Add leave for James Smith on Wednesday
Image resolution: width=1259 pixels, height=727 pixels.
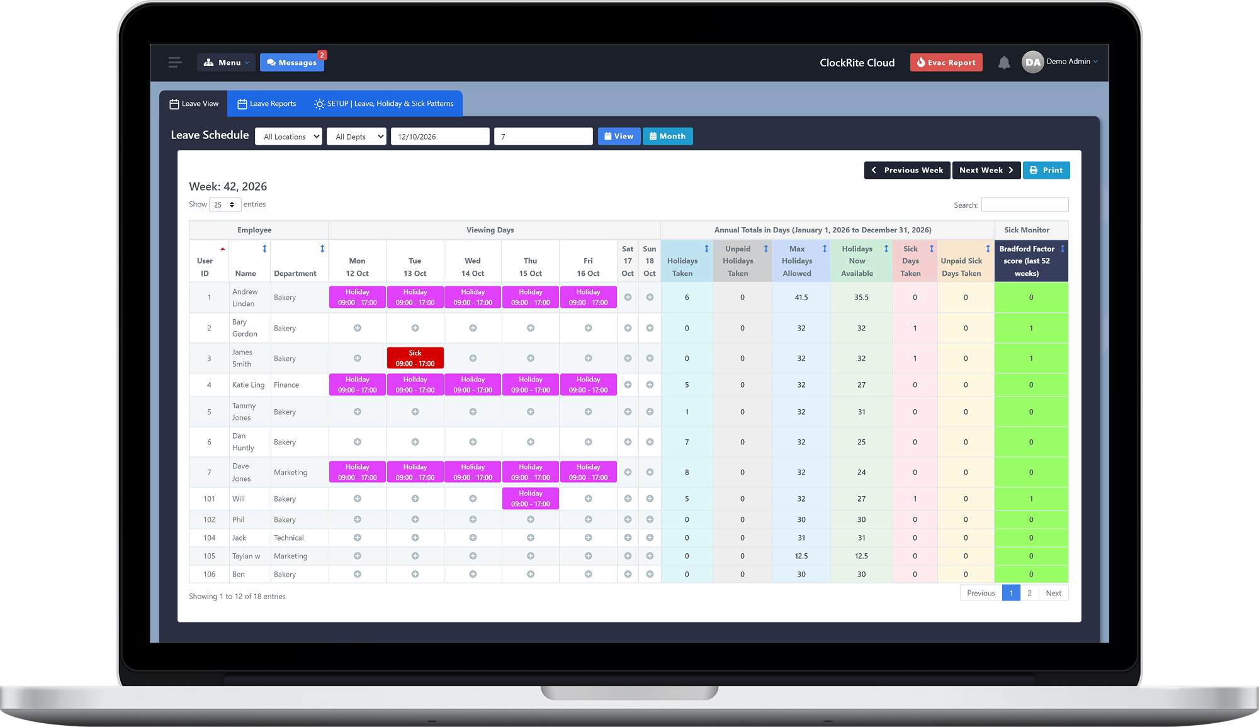(x=473, y=358)
